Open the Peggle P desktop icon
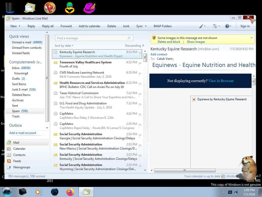This screenshot has width=262, height=197. point(50,8)
